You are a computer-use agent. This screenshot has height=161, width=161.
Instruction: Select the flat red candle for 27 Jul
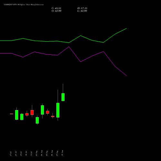(12, 114)
